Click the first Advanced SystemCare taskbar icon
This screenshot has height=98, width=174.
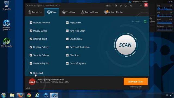(x=46, y=95)
